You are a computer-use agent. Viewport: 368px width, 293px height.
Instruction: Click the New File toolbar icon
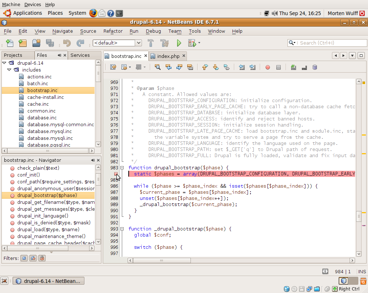tap(10, 43)
